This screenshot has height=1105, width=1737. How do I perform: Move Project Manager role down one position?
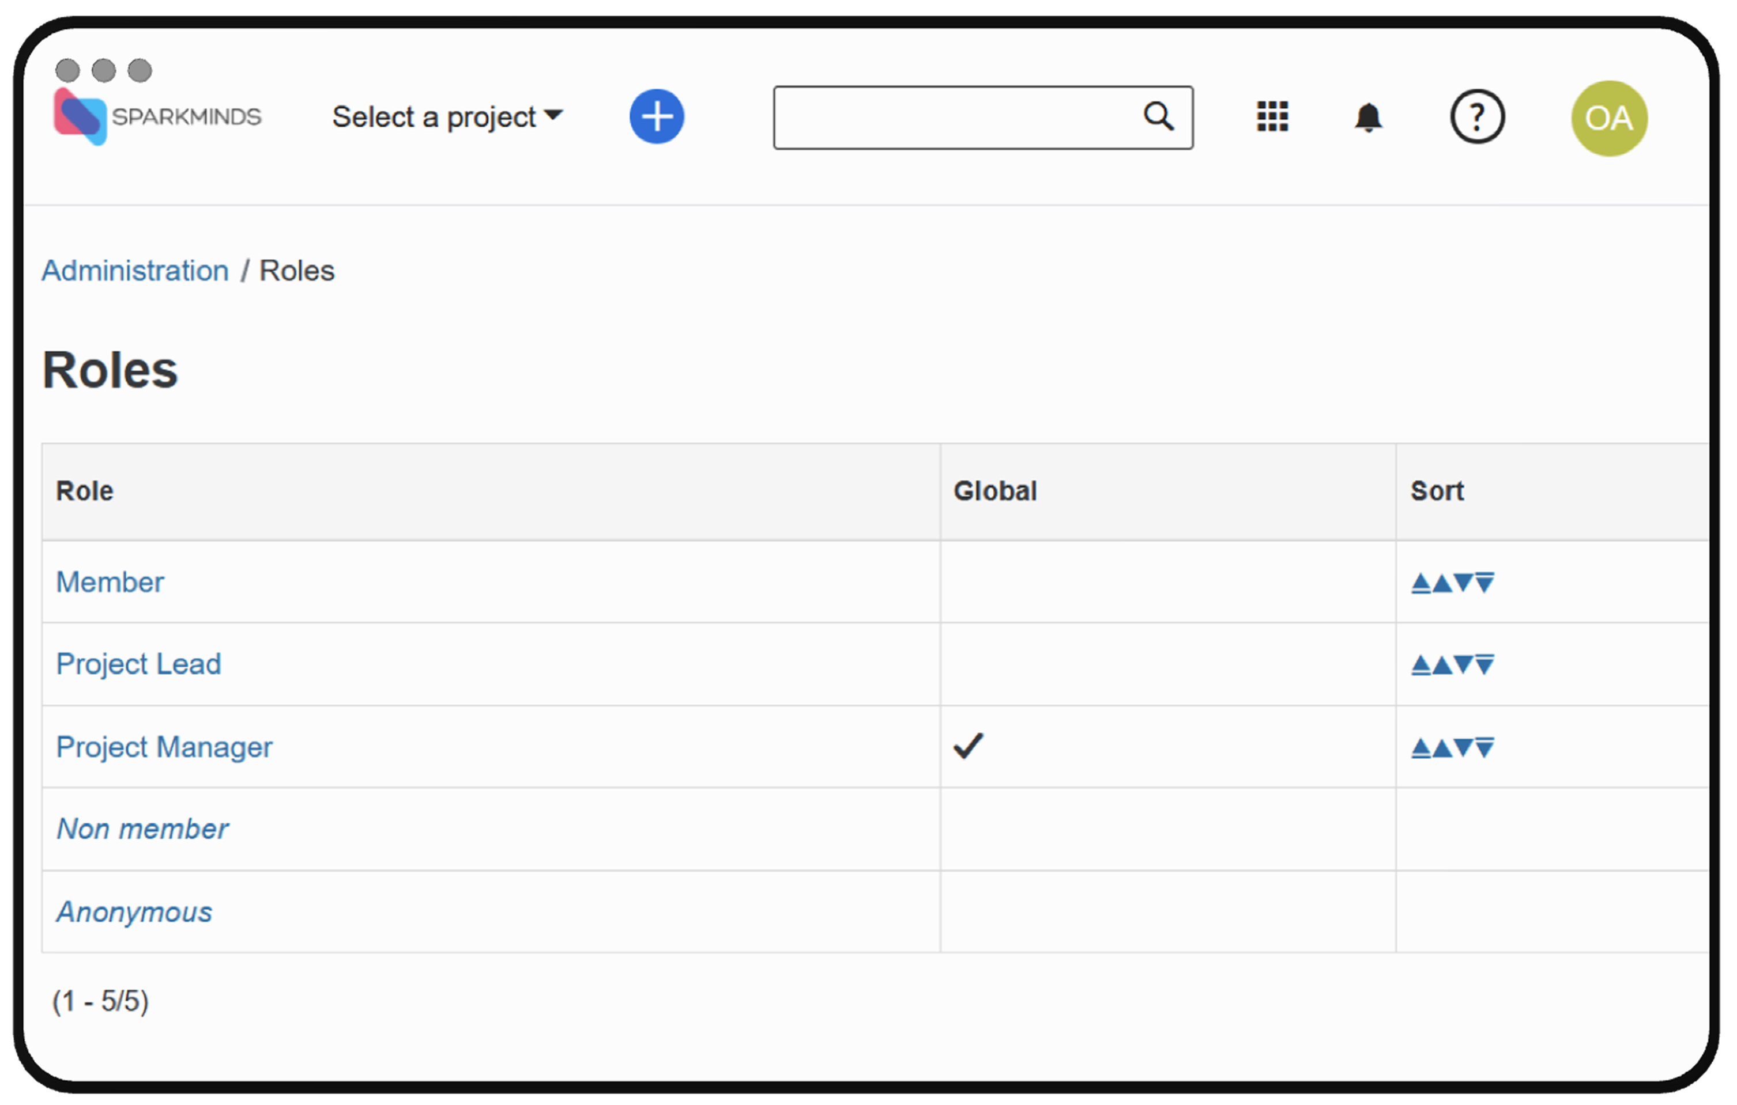tap(1464, 747)
